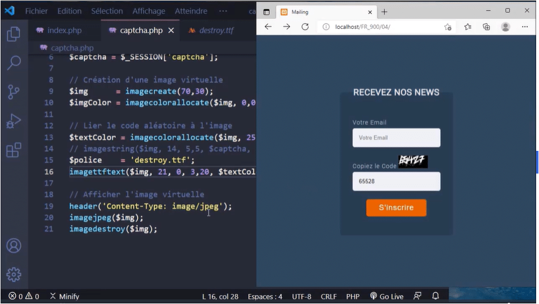Open the Explorer view in activity bar
This screenshot has height=304, width=539.
pyautogui.click(x=14, y=34)
